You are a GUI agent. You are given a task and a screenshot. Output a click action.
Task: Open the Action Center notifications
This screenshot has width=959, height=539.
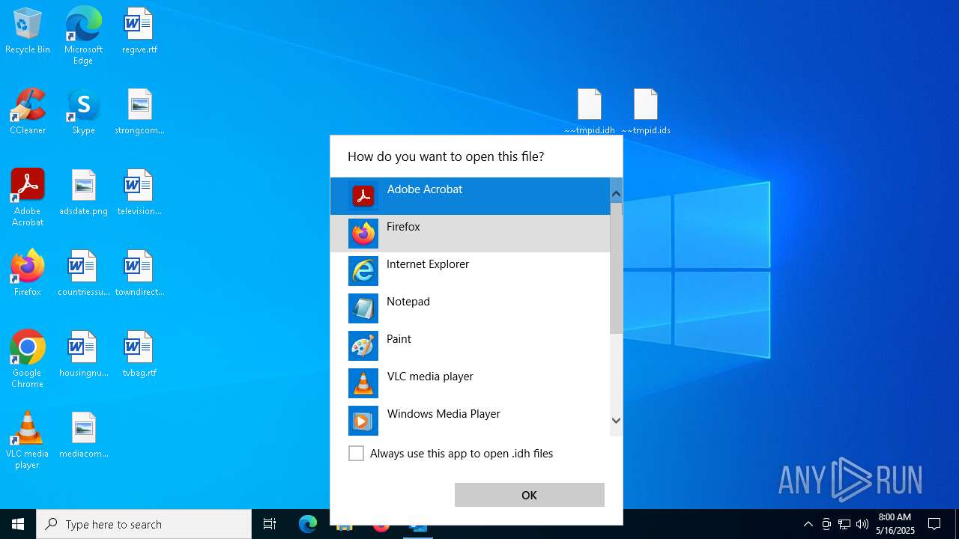[x=934, y=524]
